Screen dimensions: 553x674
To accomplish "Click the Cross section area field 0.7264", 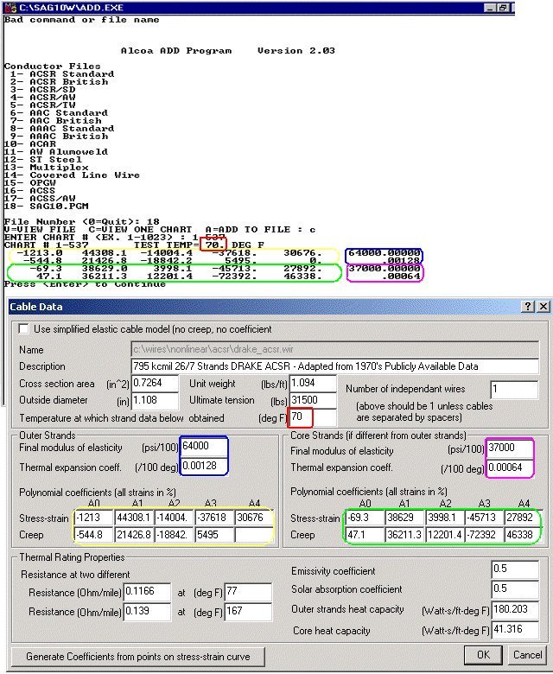I will pos(155,383).
